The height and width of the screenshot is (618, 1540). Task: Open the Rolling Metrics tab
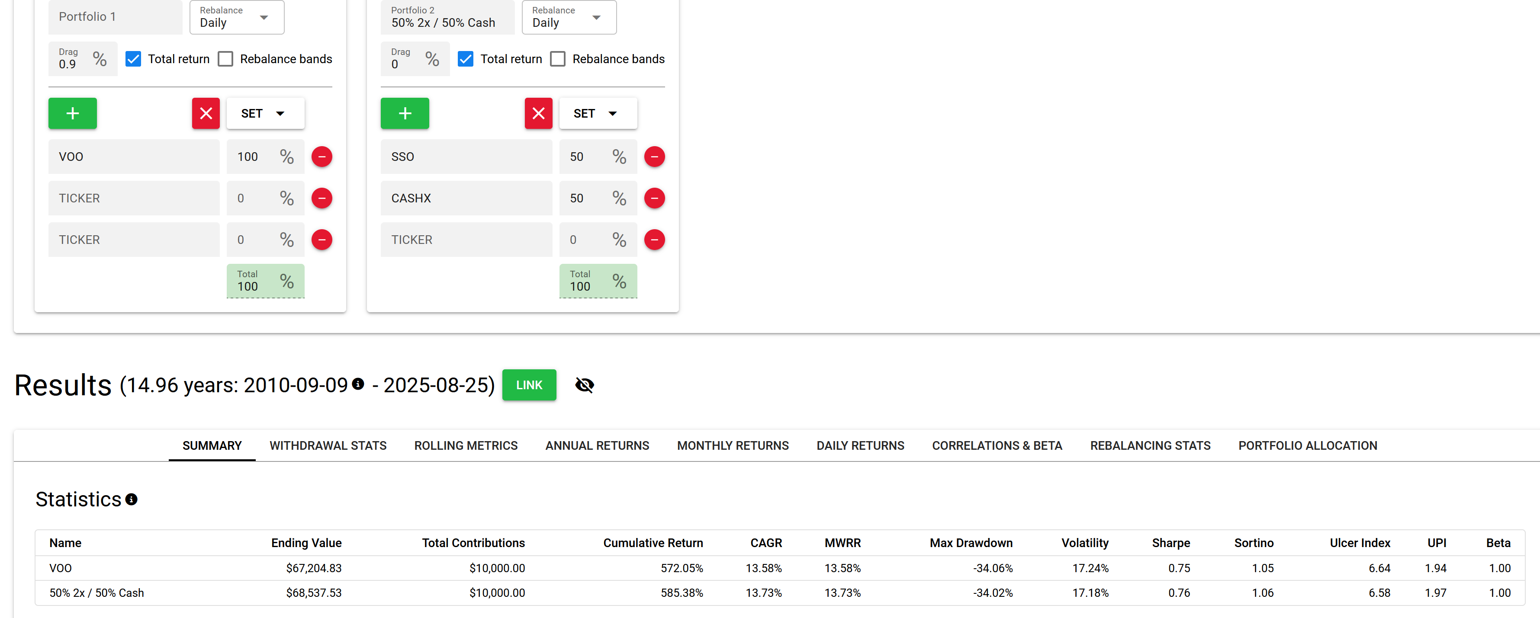466,445
